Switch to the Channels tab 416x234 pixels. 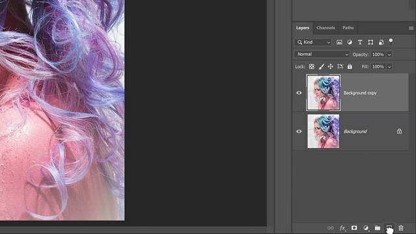click(326, 28)
